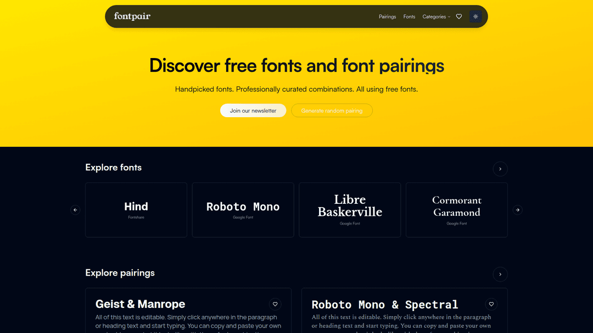Image resolution: width=593 pixels, height=333 pixels.
Task: Click the fontpair logo
Action: point(132,16)
